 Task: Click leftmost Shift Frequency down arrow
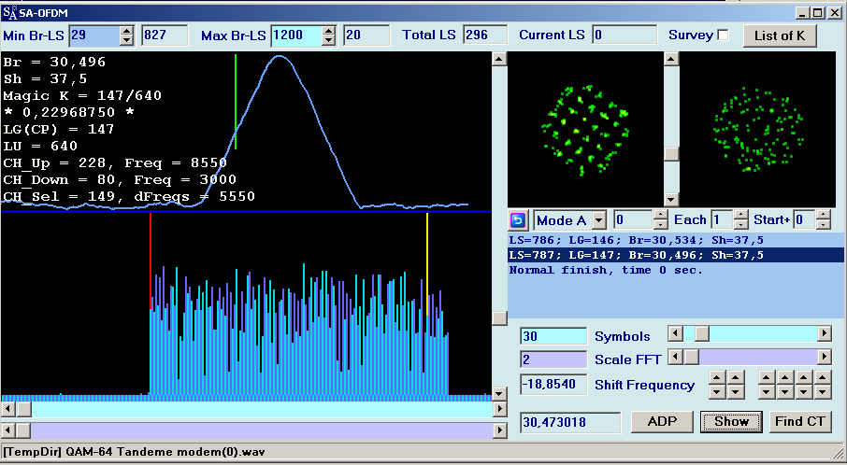pyautogui.click(x=716, y=391)
